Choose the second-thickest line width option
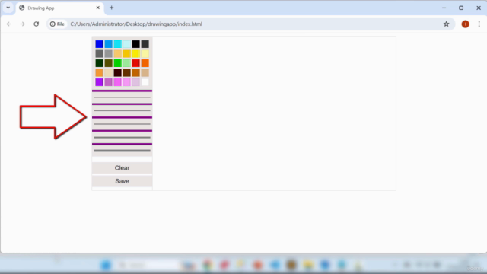487x274 pixels. (122, 137)
